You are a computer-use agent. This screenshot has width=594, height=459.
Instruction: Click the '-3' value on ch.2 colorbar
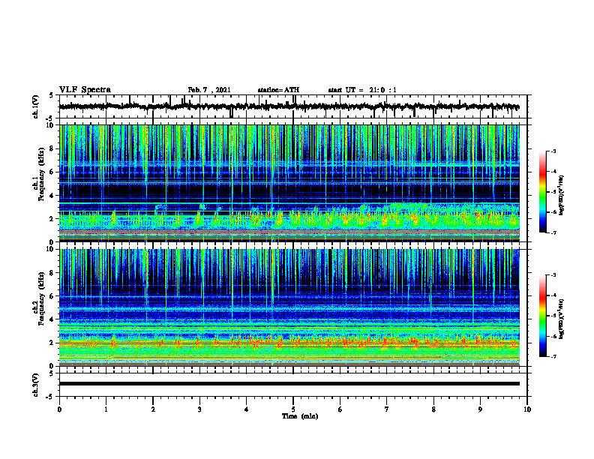pos(553,275)
